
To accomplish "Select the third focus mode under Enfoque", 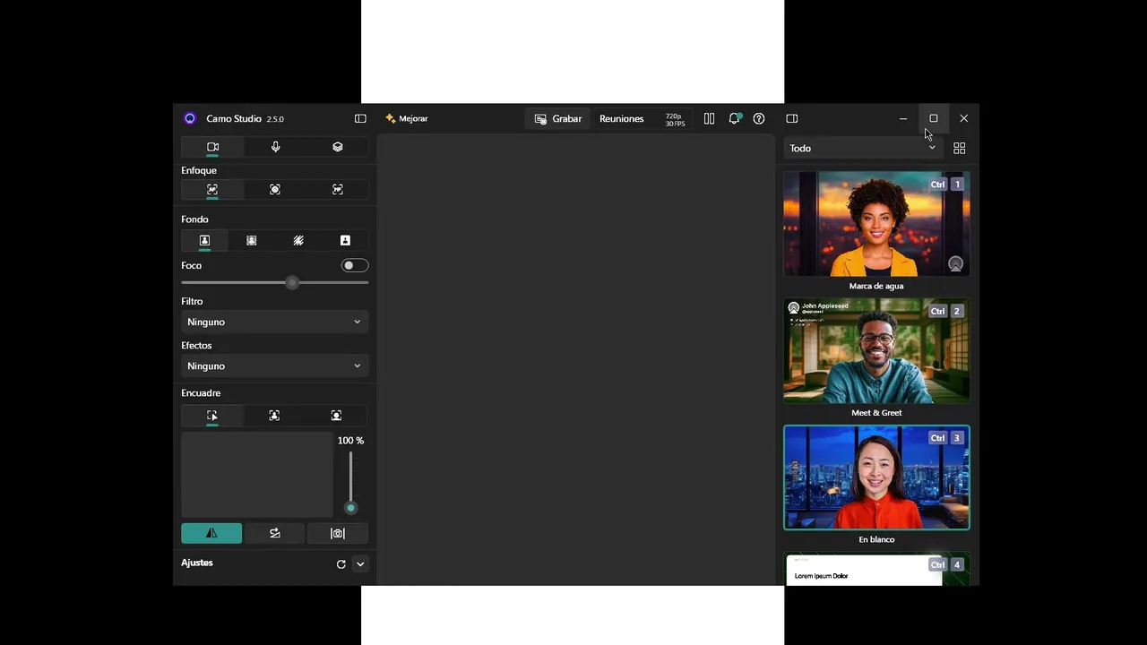I will pyautogui.click(x=338, y=190).
